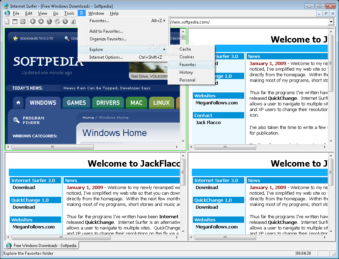Click horizontal scrollbar thumb of bottom-left pane
Image resolution: width=339 pixels, height=259 pixels.
point(61,237)
